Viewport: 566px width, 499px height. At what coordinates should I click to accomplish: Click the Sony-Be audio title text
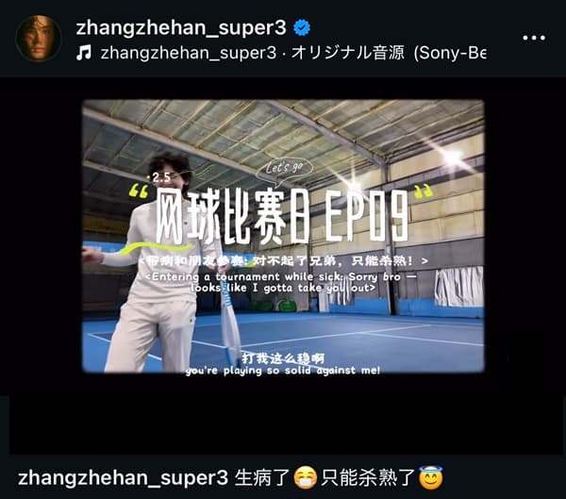450,53
